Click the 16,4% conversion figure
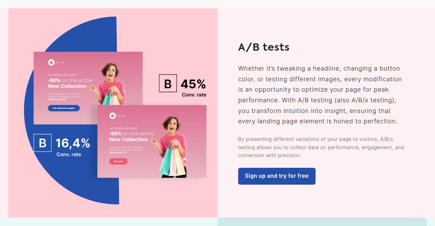Screen dimensions: 435x226 [73, 143]
